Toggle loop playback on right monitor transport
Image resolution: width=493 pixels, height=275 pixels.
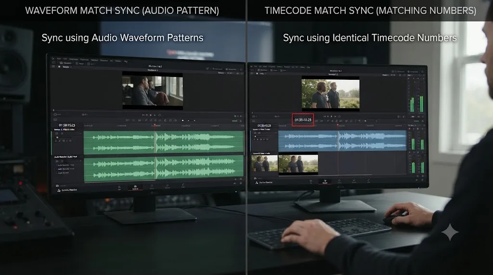339,116
